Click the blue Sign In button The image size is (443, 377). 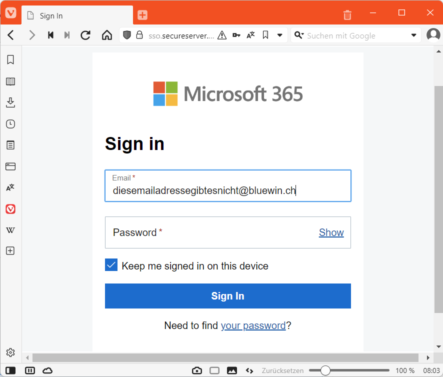coord(228,296)
